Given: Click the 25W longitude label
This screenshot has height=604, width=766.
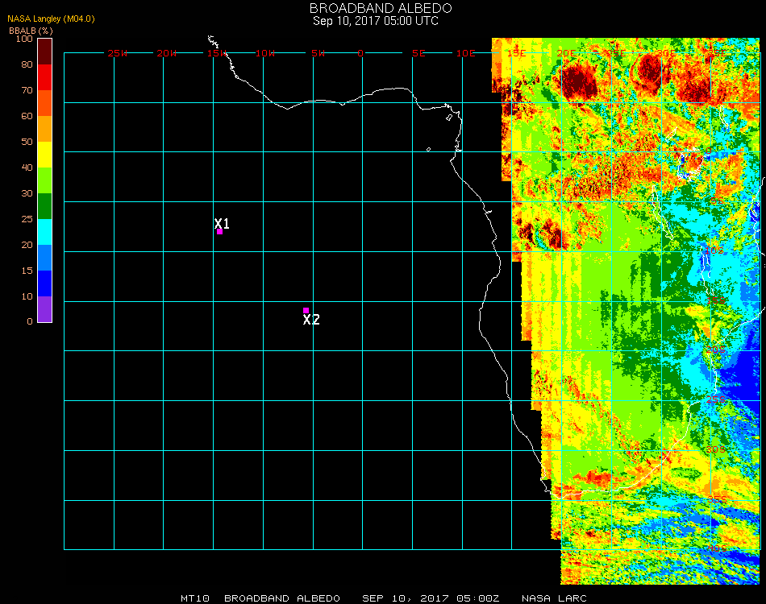Looking at the screenshot, I should click(118, 53).
